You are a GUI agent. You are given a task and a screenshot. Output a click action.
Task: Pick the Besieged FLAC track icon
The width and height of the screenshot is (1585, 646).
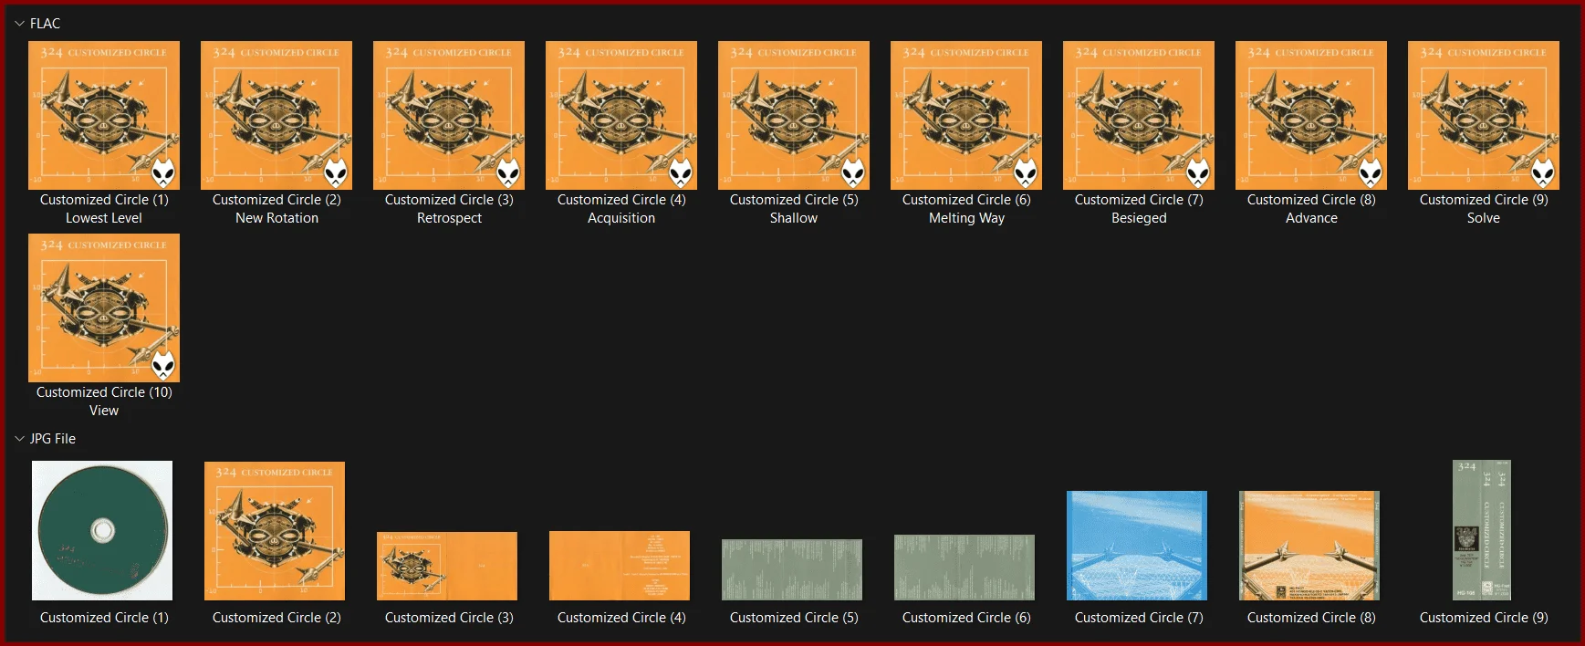pos(1139,115)
